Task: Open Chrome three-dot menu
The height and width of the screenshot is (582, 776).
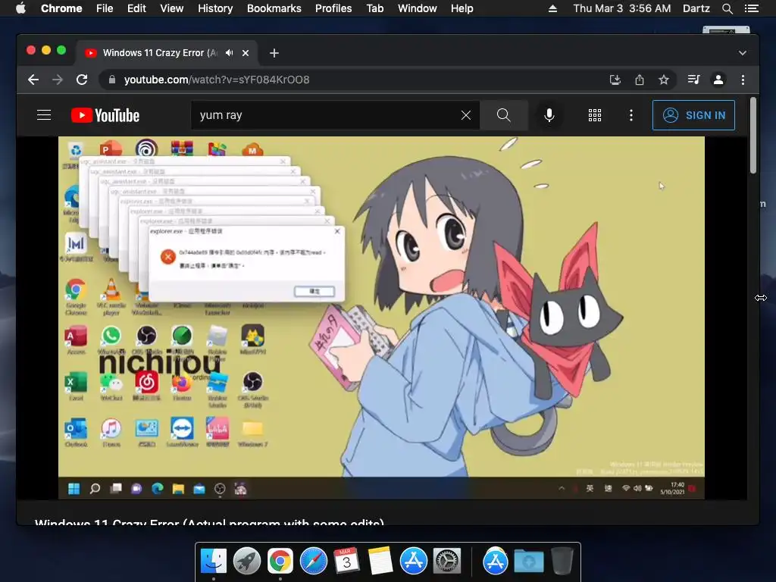Action: pyautogui.click(x=743, y=80)
